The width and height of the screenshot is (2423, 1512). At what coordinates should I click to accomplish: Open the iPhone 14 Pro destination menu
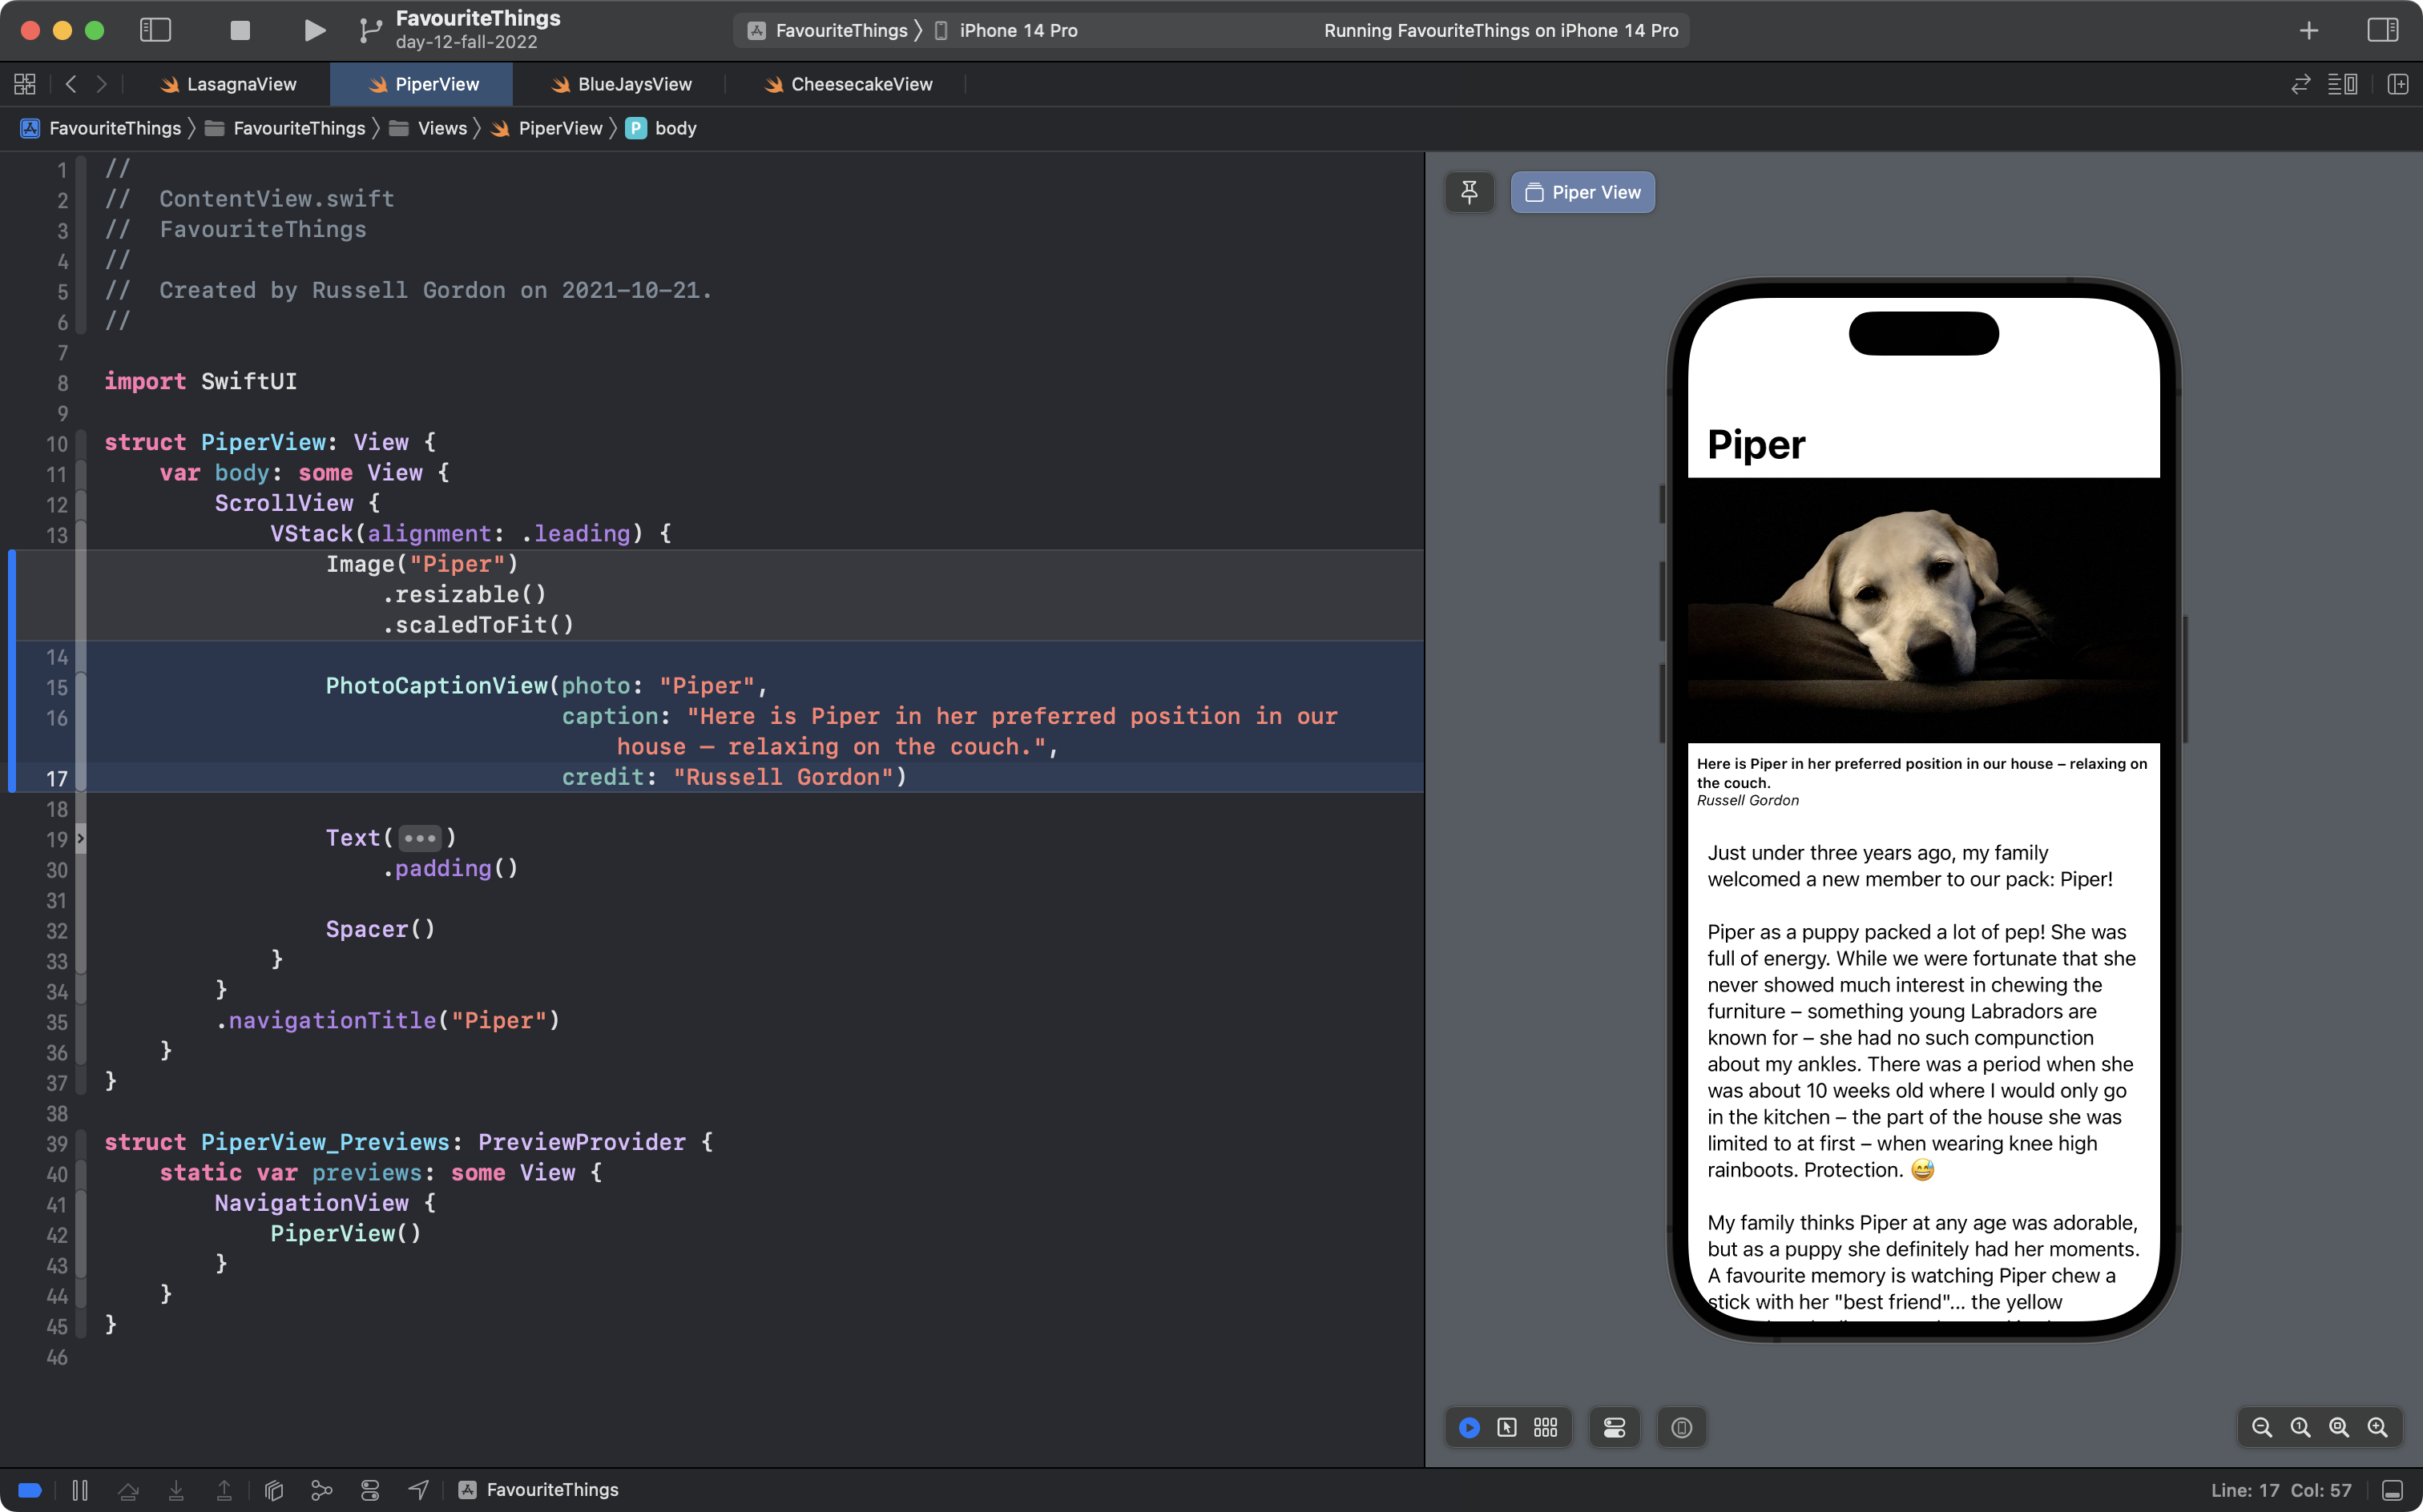pos(1018,30)
